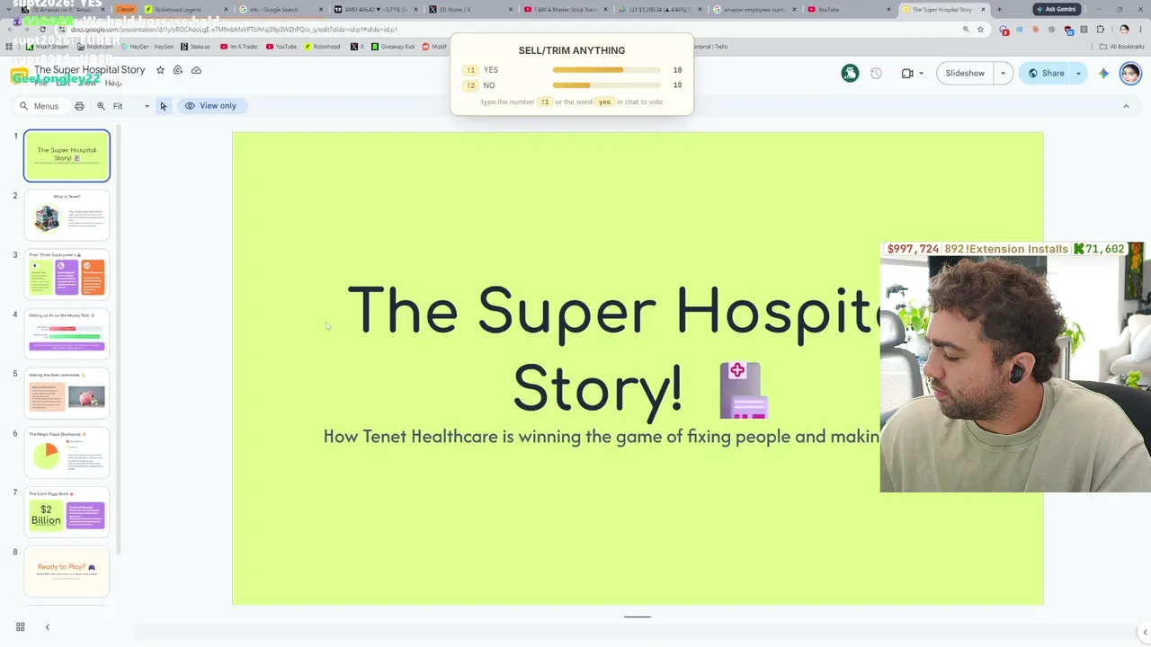
Task: Select the arrow cursor tool
Action: tap(163, 106)
